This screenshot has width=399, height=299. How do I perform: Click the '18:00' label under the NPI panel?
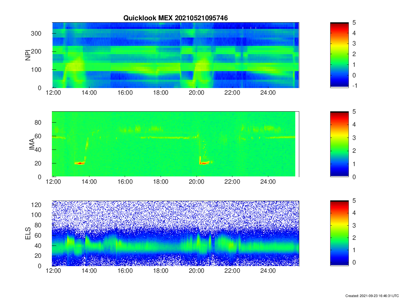(x=161, y=93)
